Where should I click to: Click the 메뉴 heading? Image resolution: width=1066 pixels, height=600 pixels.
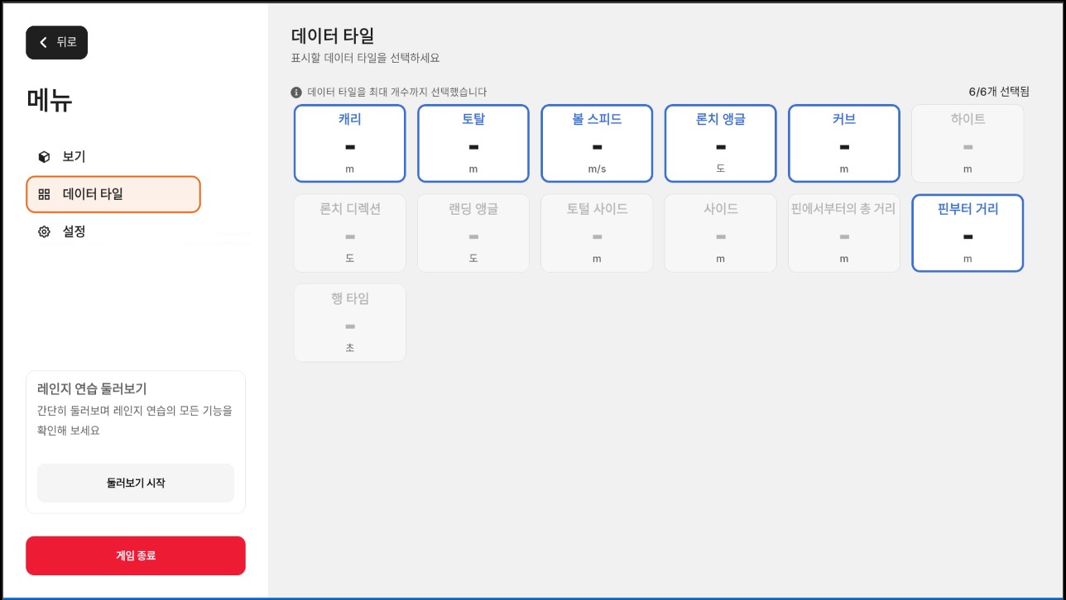point(50,101)
